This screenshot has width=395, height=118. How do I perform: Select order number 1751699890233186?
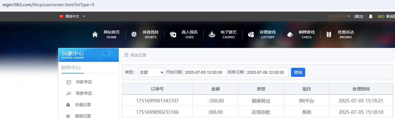[157, 112]
